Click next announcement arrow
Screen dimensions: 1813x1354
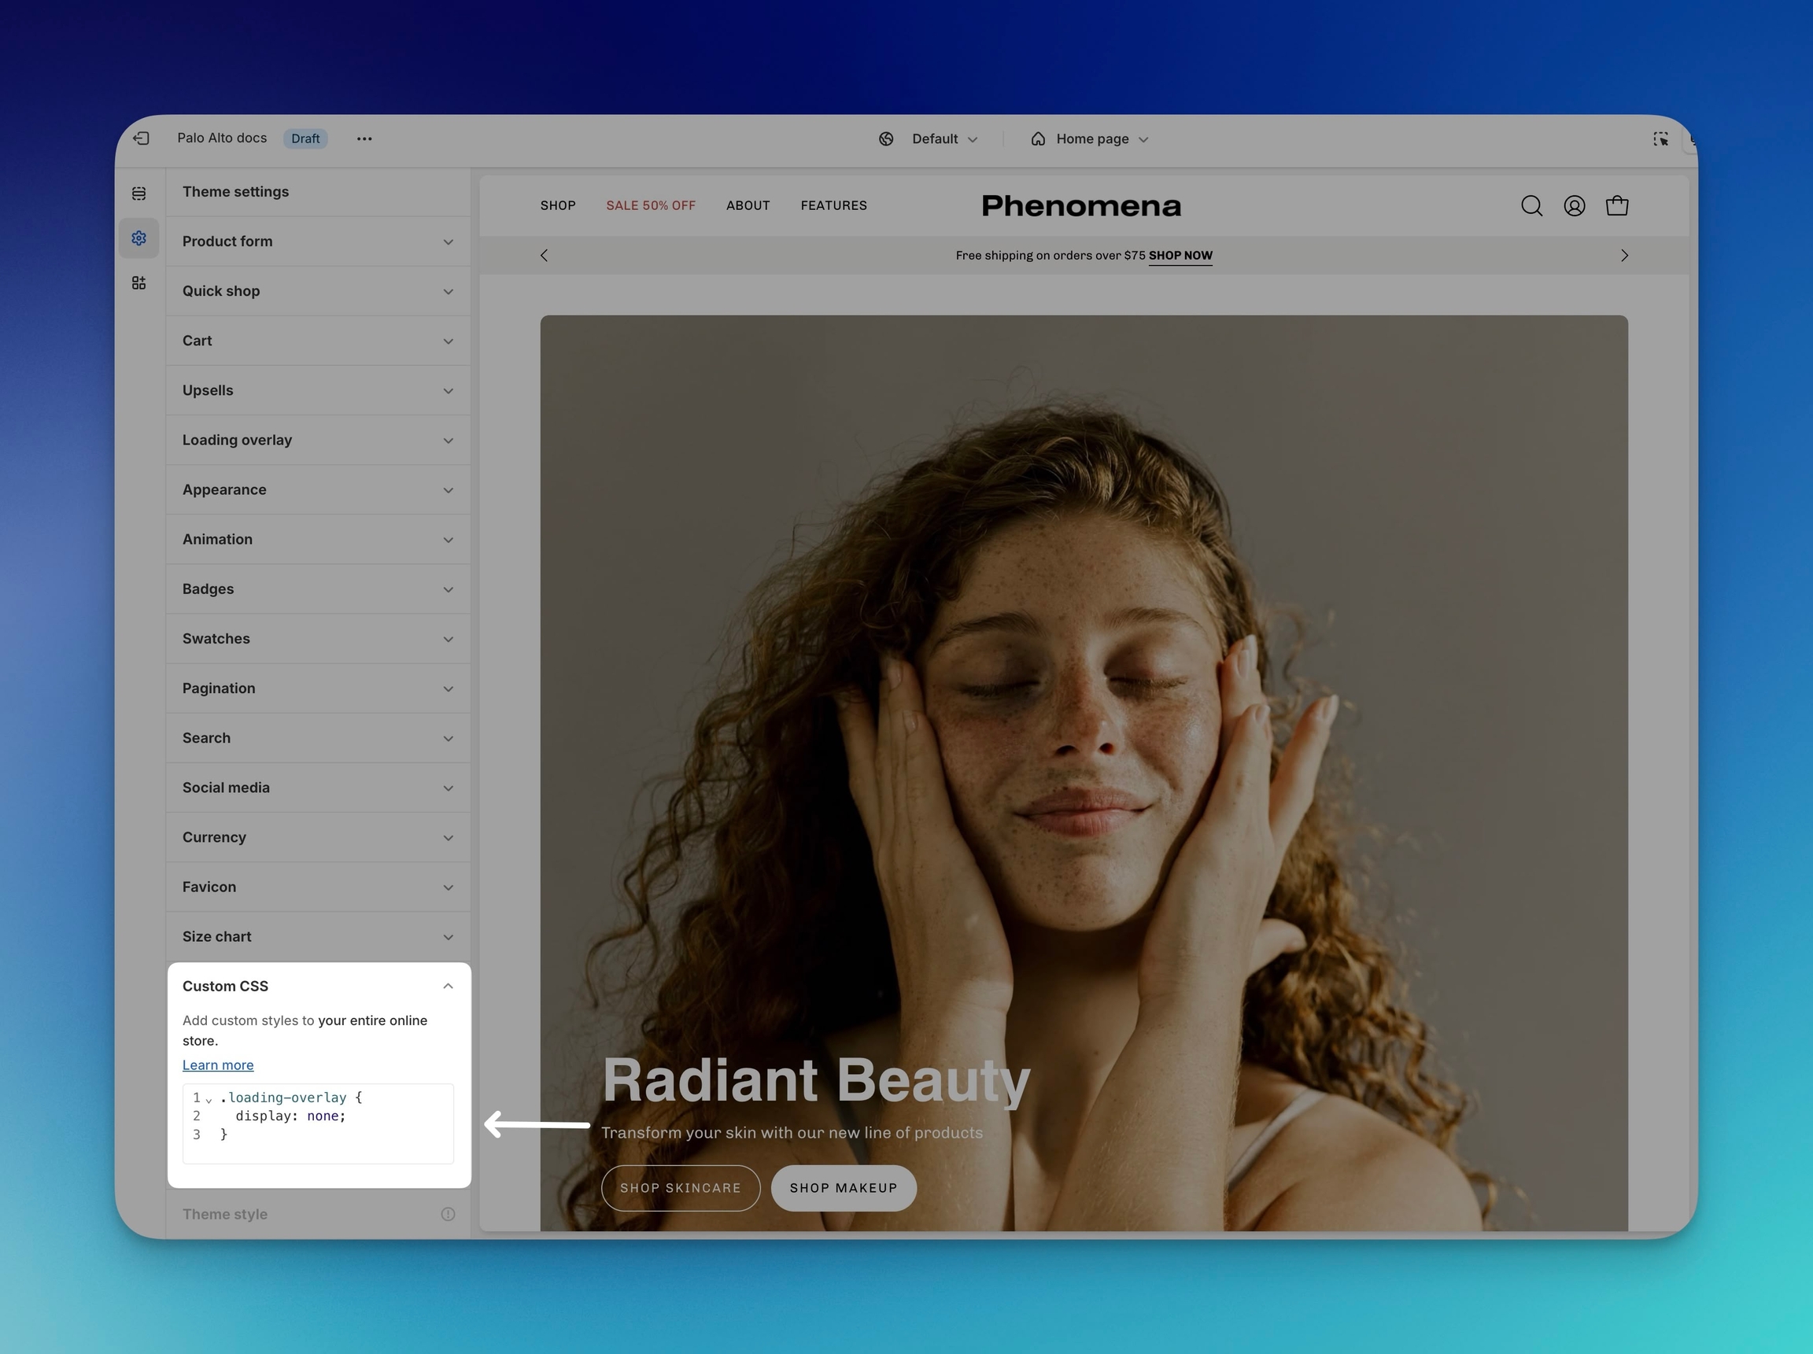1623,256
